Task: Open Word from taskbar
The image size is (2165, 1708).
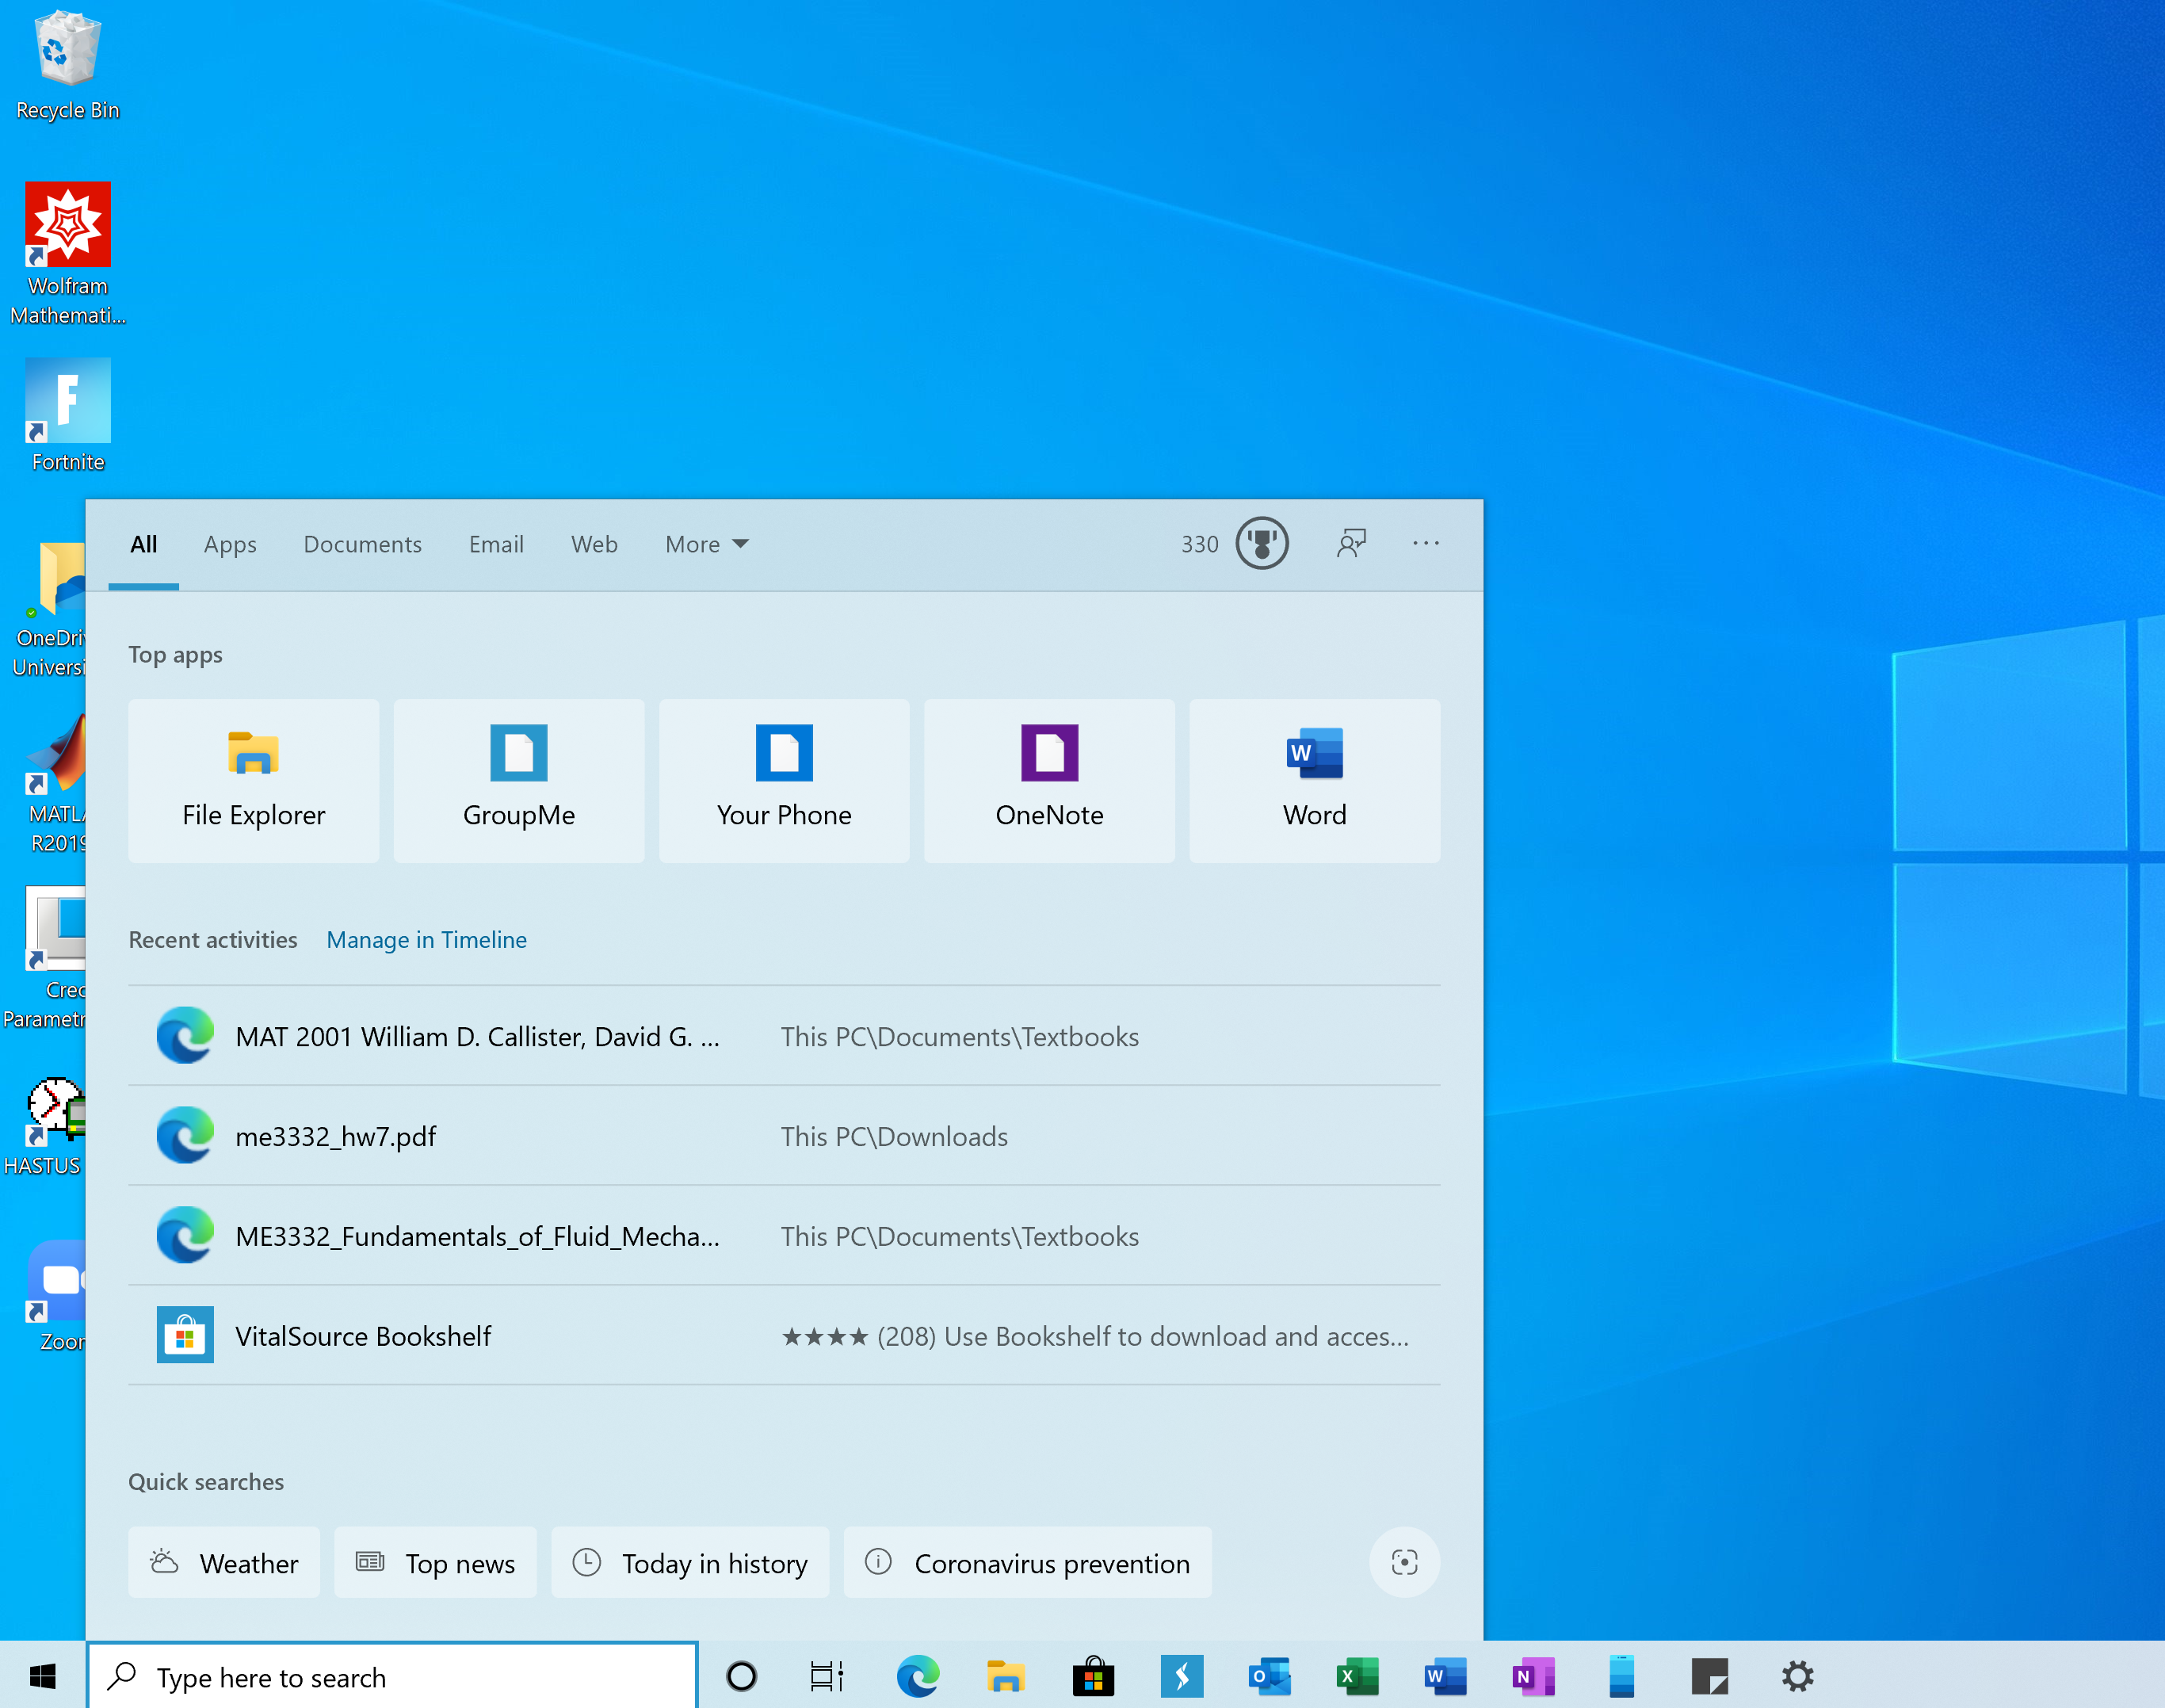Action: tap(1445, 1676)
